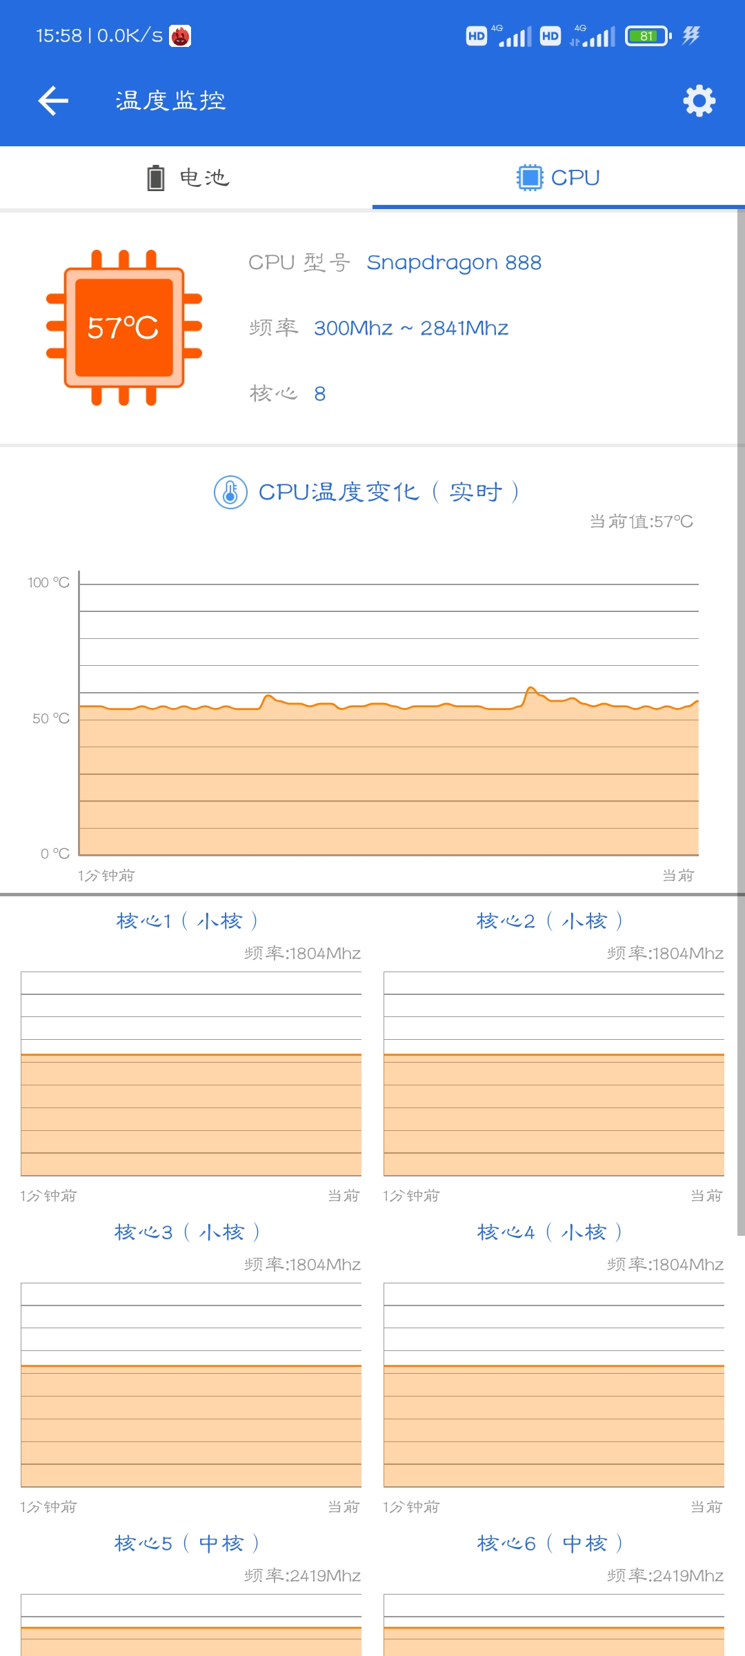Tap the blue chip icon in CPU tab
The width and height of the screenshot is (745, 1656).
click(530, 177)
